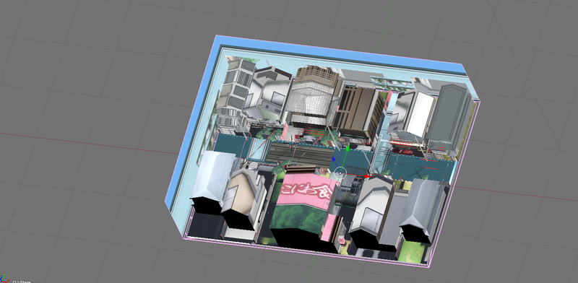Click the green Y-axis arrow of the transform gizmo
Image resolution: width=578 pixels, height=283 pixels.
348,148
